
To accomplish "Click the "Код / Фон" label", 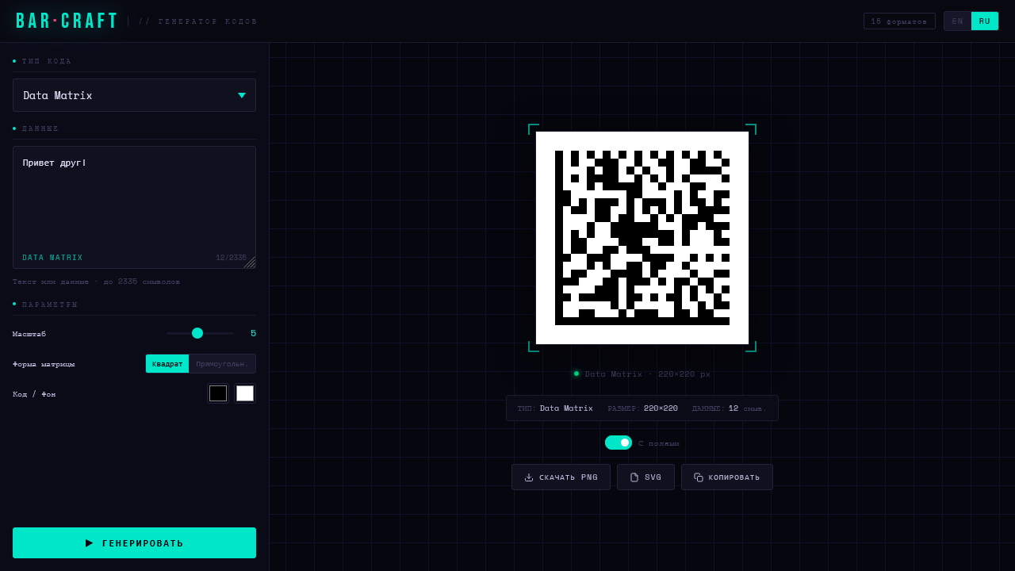I will pyautogui.click(x=34, y=394).
